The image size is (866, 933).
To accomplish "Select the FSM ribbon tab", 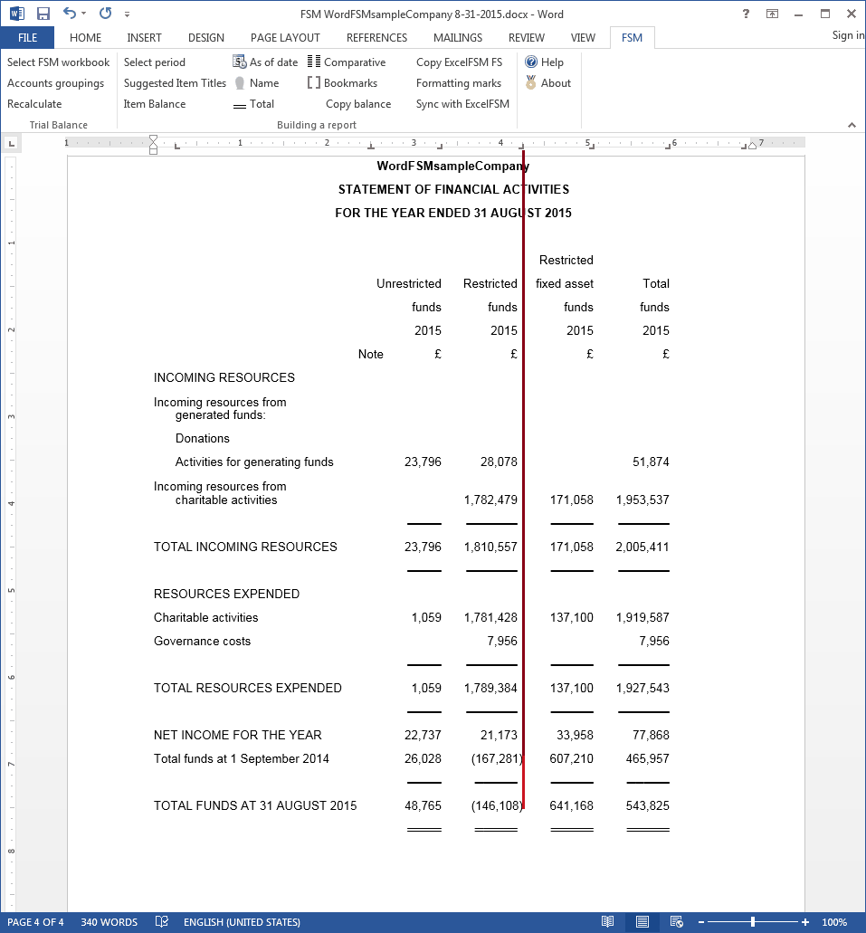I will [x=632, y=37].
